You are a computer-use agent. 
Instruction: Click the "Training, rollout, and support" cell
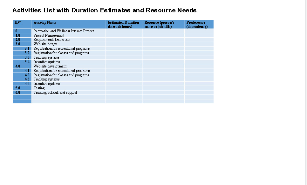coord(55,92)
